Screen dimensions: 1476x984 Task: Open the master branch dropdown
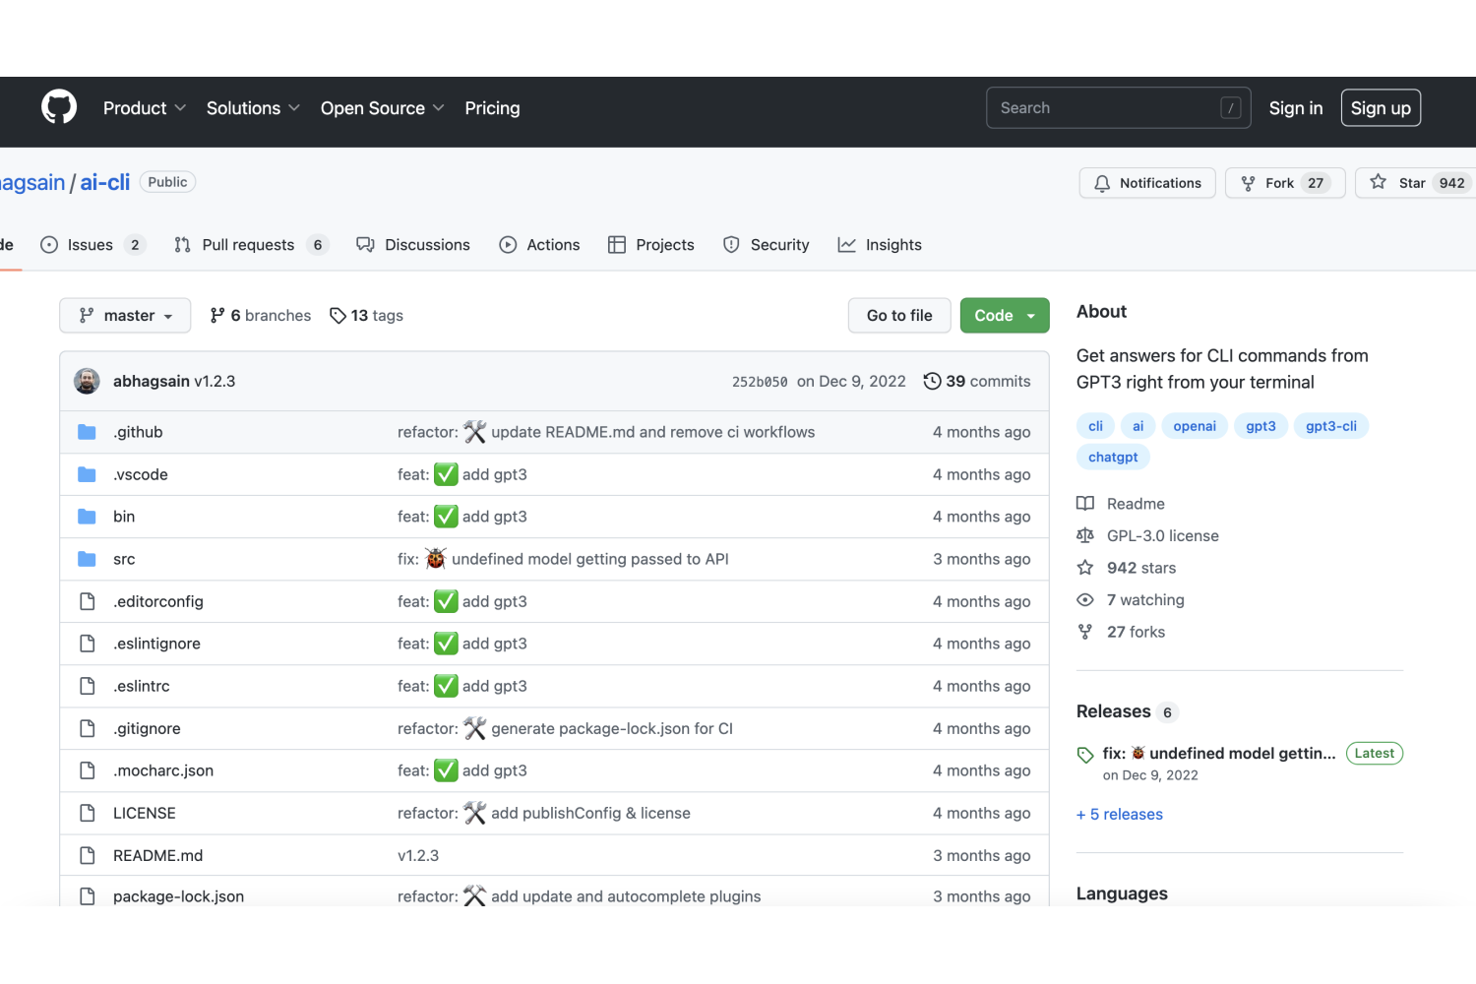(125, 316)
